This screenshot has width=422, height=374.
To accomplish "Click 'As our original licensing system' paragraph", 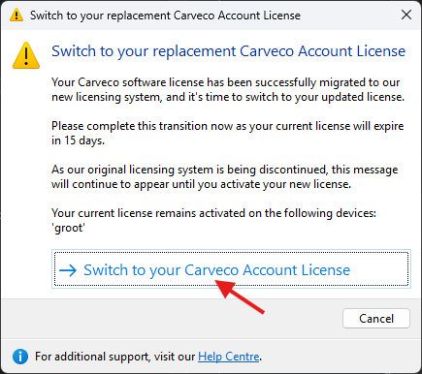I will [225, 176].
